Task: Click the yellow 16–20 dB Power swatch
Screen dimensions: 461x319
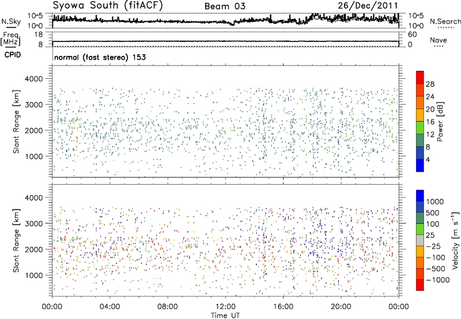Action: [x=420, y=115]
